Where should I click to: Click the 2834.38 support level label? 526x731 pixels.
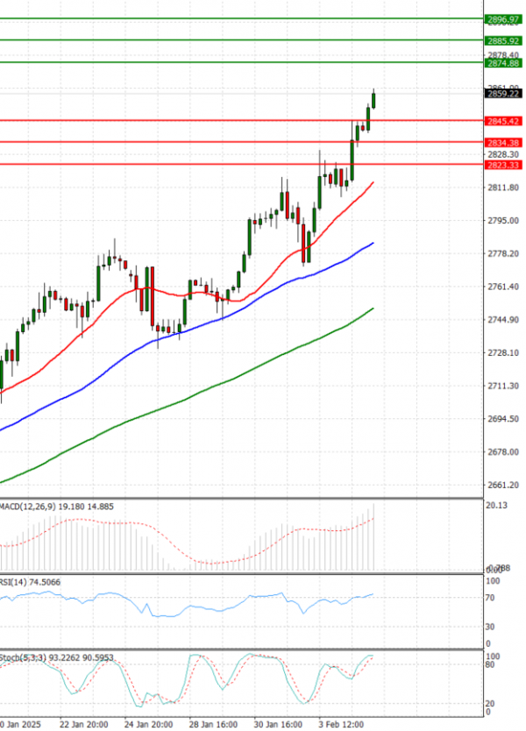coord(502,143)
